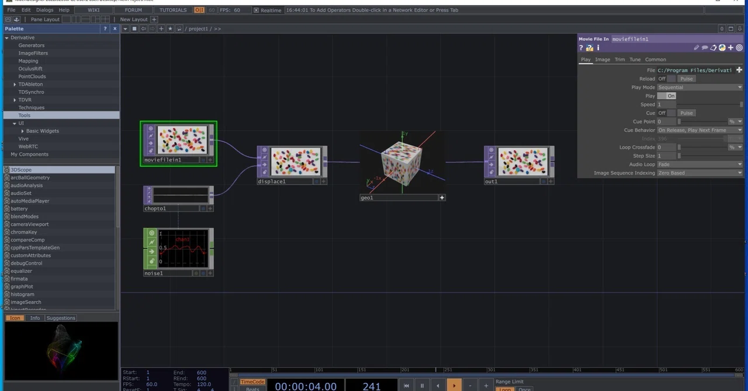748x391 pixels.
Task: Add a new layout with plus icon
Action: tap(154, 19)
